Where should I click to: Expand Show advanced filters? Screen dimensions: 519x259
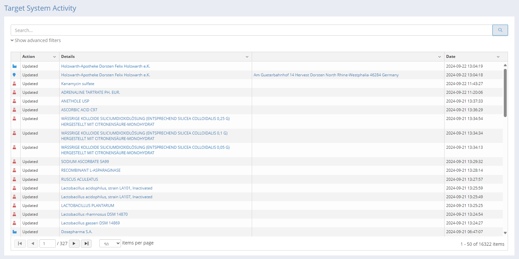tap(36, 40)
